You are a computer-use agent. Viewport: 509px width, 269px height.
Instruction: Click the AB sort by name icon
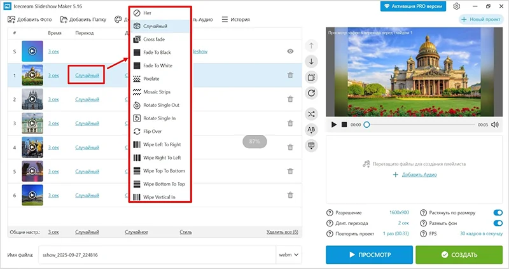(311, 130)
